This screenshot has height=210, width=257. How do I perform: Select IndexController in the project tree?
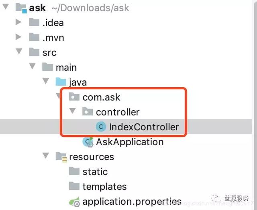(x=144, y=127)
